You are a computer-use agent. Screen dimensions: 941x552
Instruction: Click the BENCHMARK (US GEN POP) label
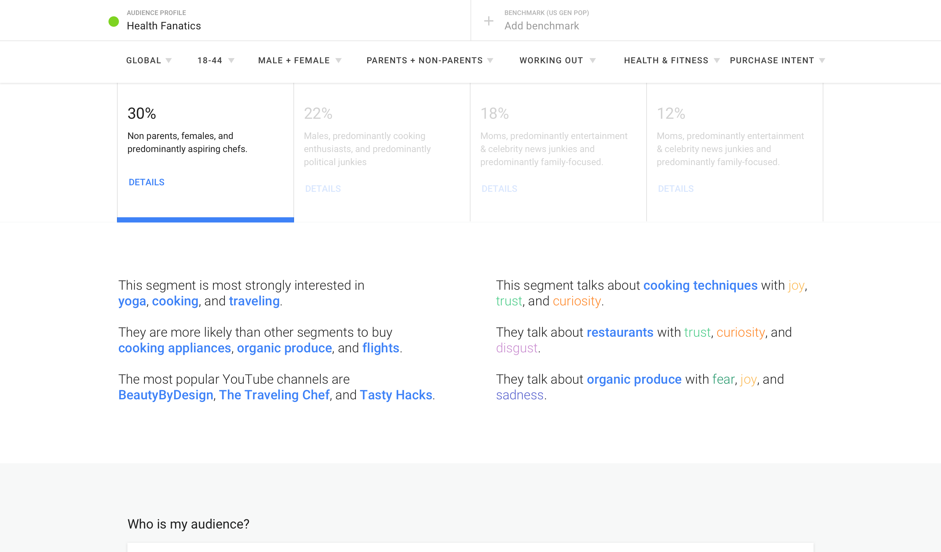547,13
